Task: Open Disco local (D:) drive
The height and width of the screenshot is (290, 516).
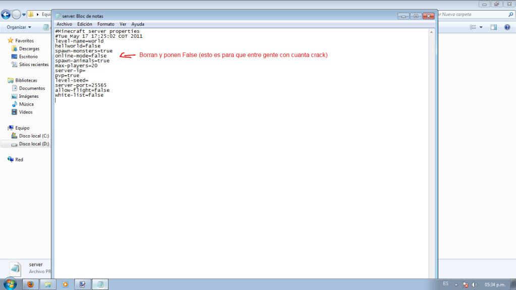Action: (x=34, y=144)
